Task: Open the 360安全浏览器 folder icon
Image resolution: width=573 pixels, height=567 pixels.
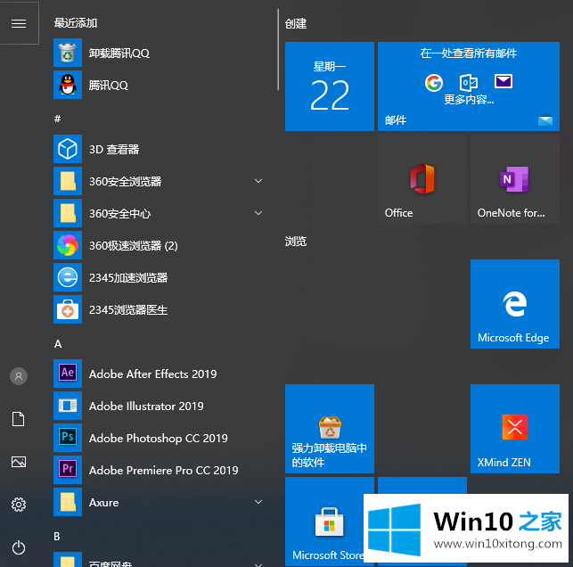Action: 68,181
